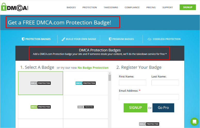Click the 'DMCA Protection Badges' panel title
The width and height of the screenshot is (200, 128).
point(100,50)
